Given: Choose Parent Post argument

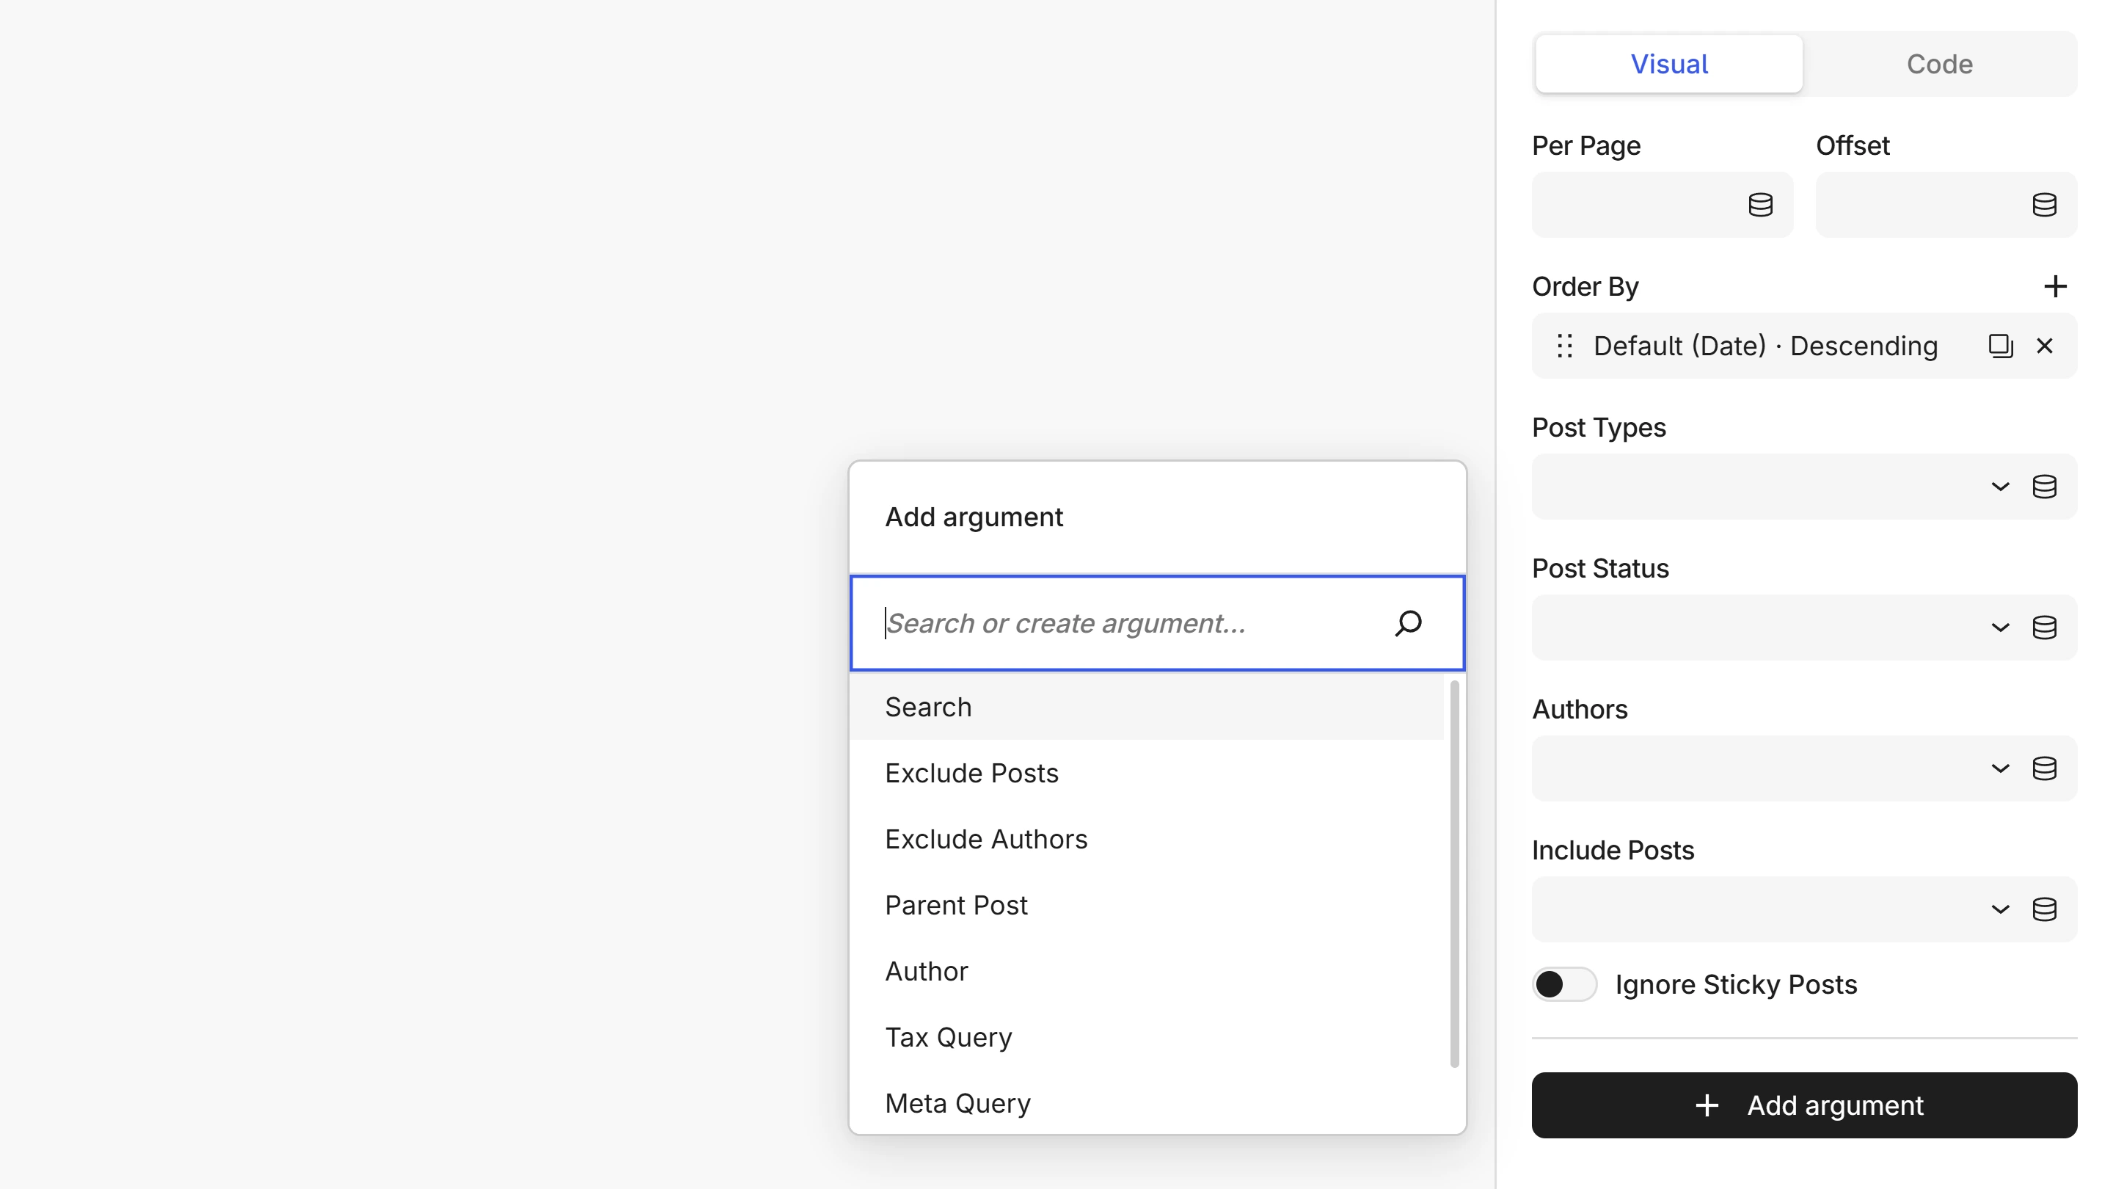Looking at the screenshot, I should [1146, 905].
